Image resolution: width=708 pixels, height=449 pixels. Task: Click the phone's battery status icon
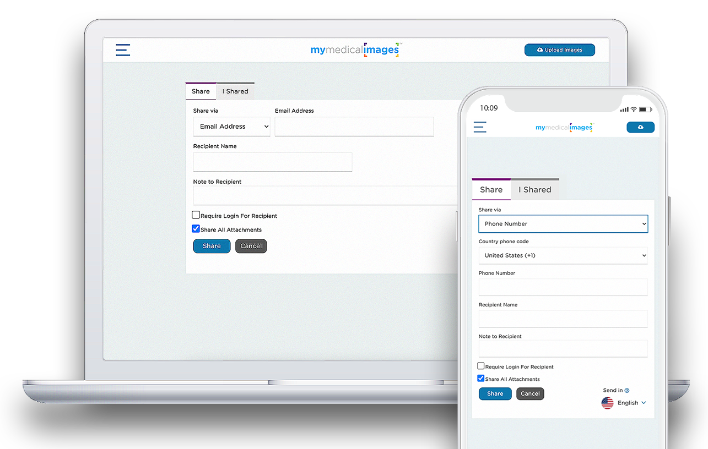[645, 109]
